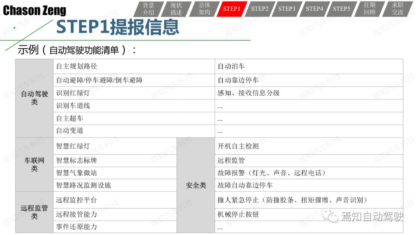
Task: Click the 智慧气象微站 cell
Action: [x=115, y=173]
